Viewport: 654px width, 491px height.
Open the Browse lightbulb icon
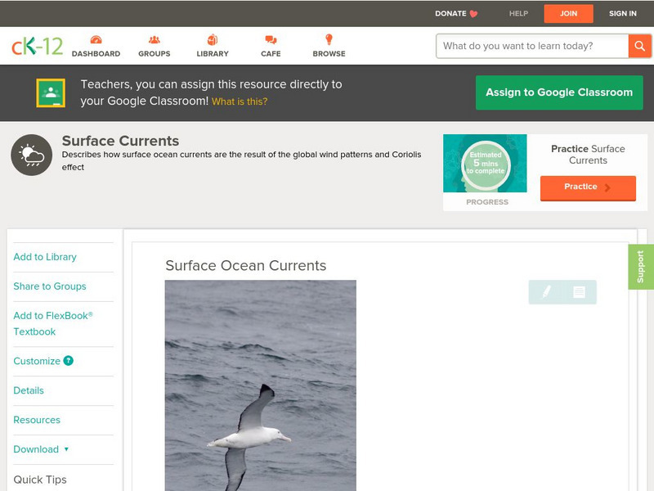click(329, 39)
